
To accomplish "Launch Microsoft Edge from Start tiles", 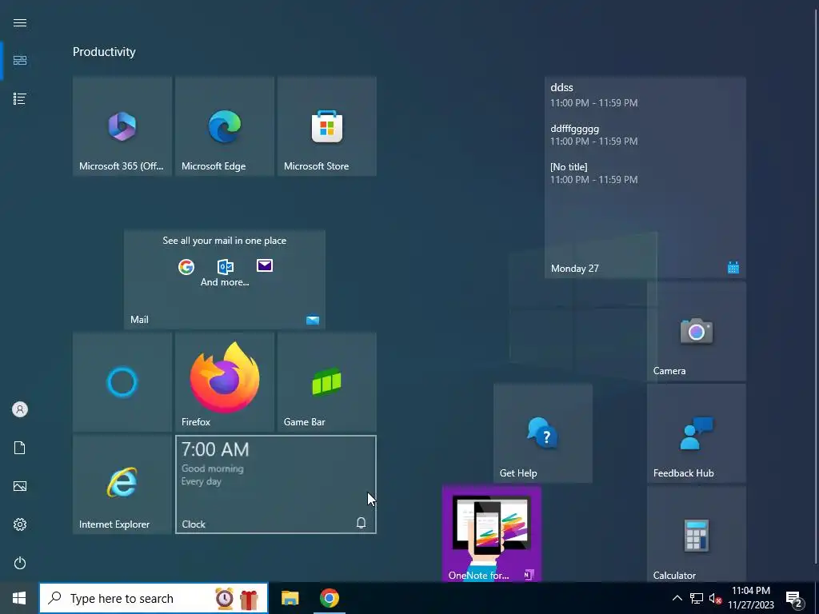I will pyautogui.click(x=225, y=126).
